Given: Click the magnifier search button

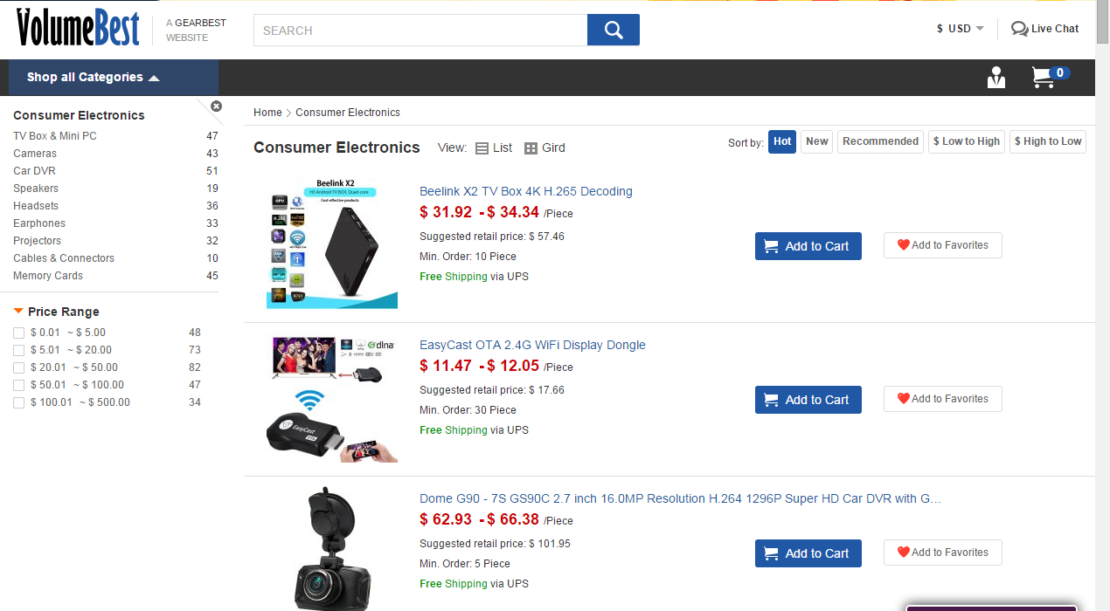Looking at the screenshot, I should pos(613,31).
